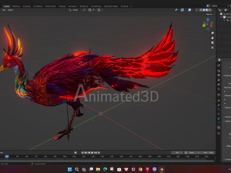Open the Output properties tab icon
The image size is (231, 173).
tap(219, 75)
